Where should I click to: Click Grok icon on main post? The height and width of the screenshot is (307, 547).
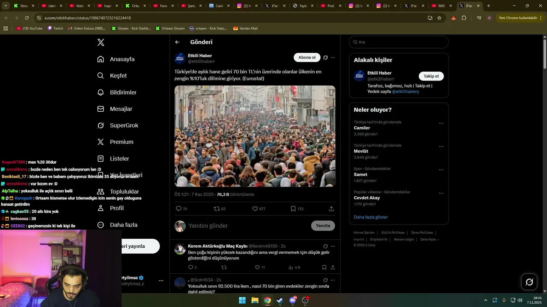tap(326, 58)
